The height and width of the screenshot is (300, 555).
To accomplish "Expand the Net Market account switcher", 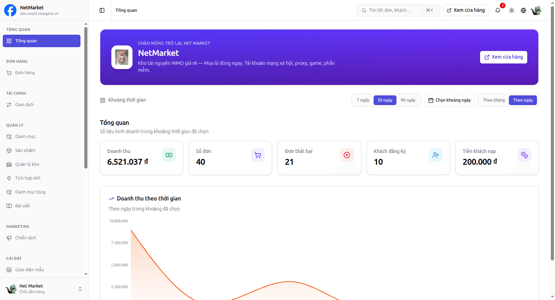I will coord(44,289).
